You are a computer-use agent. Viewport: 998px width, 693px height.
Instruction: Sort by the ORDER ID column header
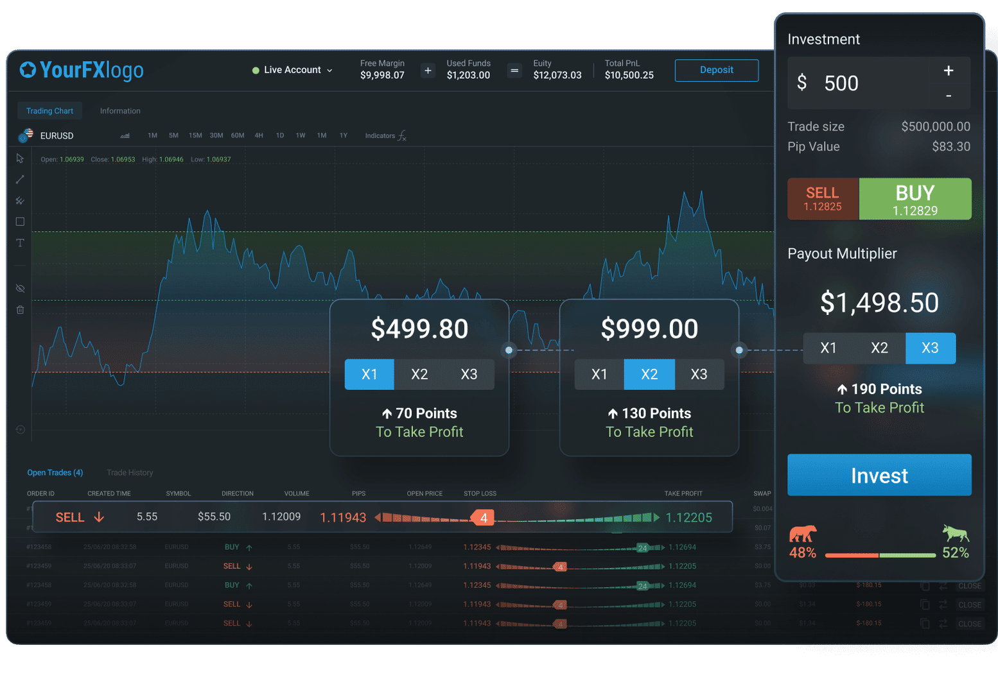[x=40, y=493]
